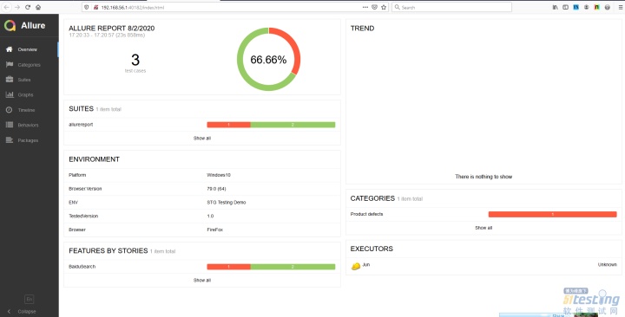Click the 66.66% donut chart
The width and height of the screenshot is (625, 317).
268,59
